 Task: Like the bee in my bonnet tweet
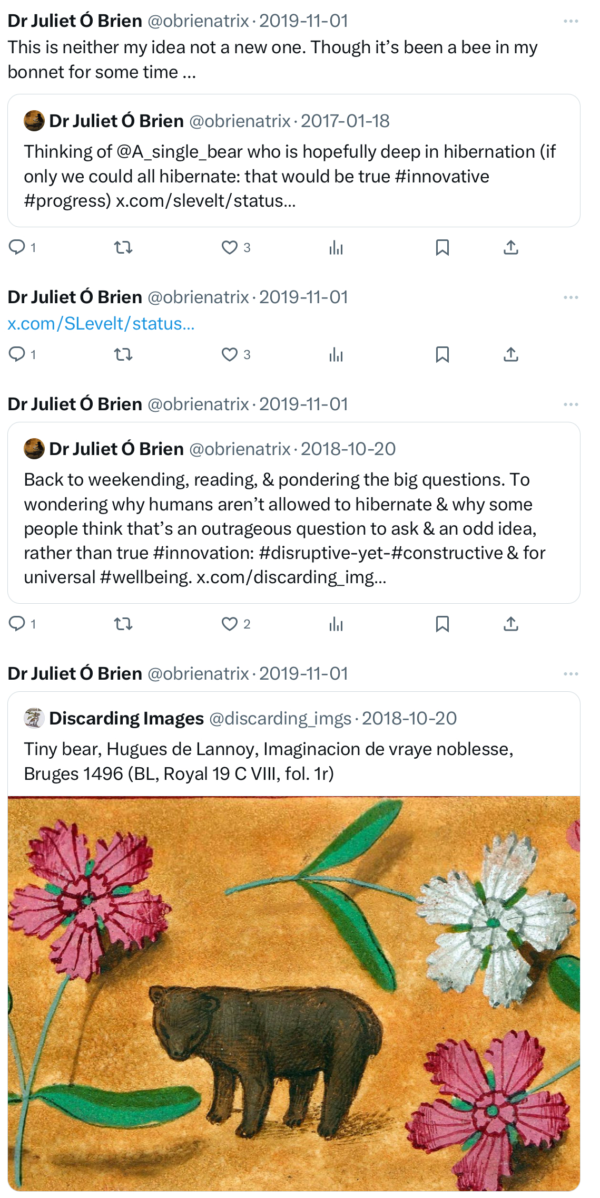pyautogui.click(x=230, y=247)
